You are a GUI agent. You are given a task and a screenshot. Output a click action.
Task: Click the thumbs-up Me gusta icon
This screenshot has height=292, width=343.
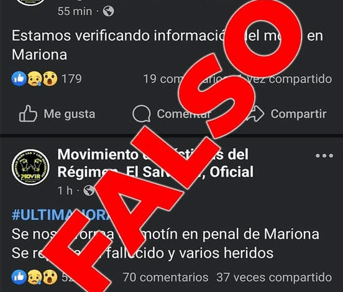click(x=28, y=114)
